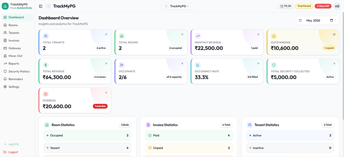Screen dimensions: 344x157
Task: Open Occupants card arrow link
Action: point(182,64)
